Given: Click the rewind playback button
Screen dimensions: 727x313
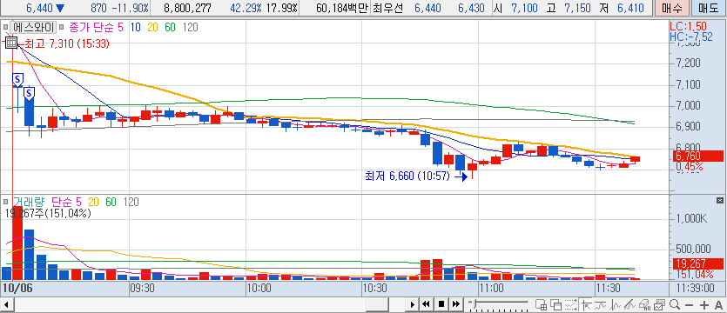Looking at the screenshot, I should [426, 304].
